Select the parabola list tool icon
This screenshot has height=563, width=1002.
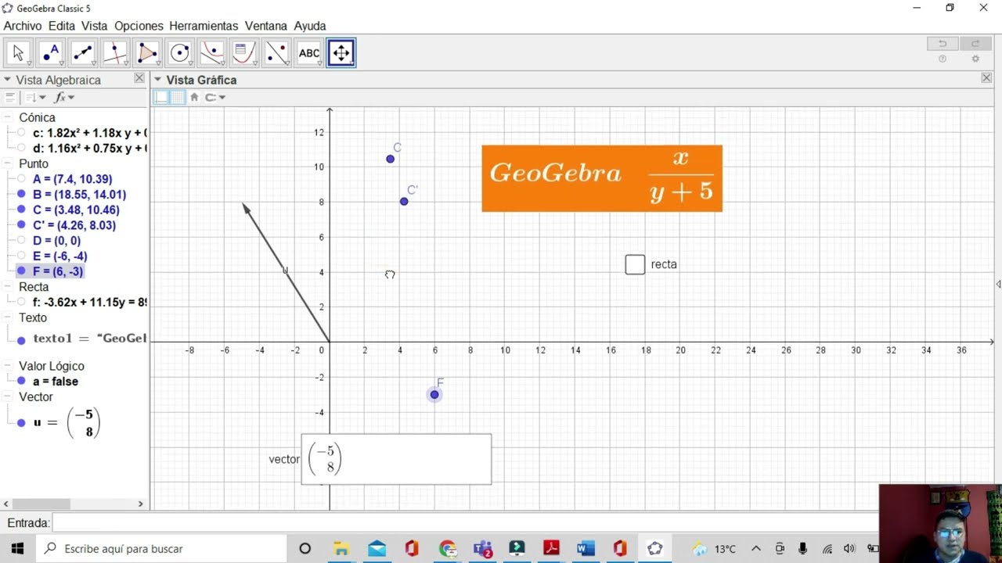(244, 53)
